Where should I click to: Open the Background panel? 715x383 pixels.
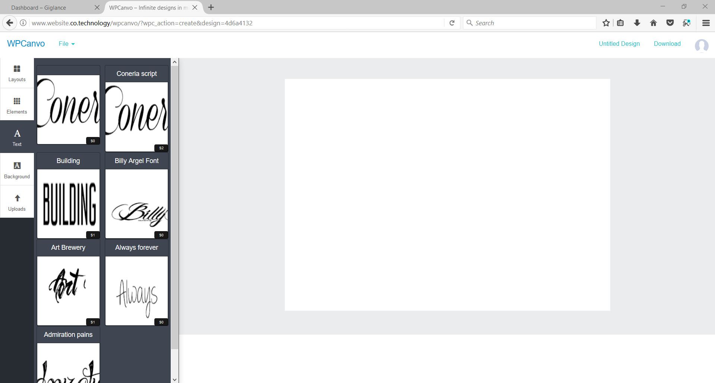[x=17, y=169]
